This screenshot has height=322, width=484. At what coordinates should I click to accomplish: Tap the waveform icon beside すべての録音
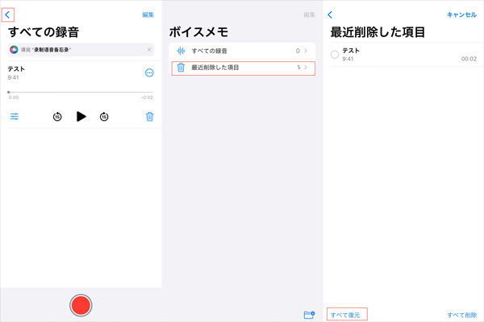tap(181, 51)
